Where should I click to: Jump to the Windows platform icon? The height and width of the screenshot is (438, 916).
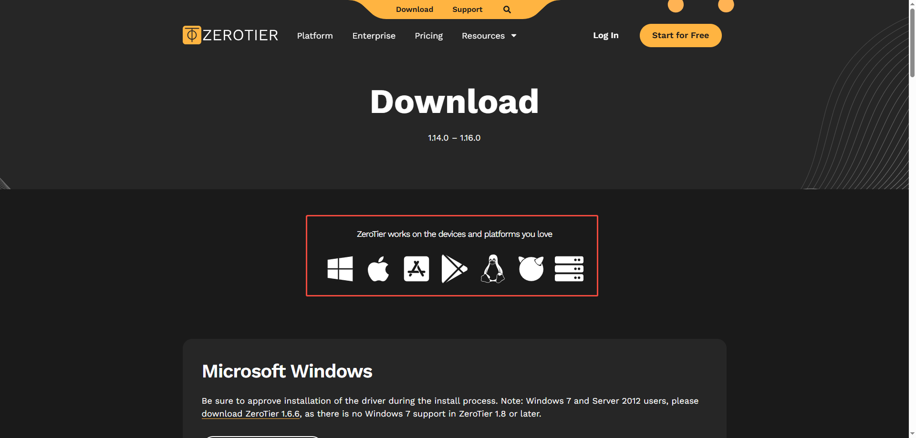point(340,269)
